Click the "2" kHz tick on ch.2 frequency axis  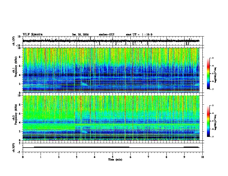pos(20,131)
